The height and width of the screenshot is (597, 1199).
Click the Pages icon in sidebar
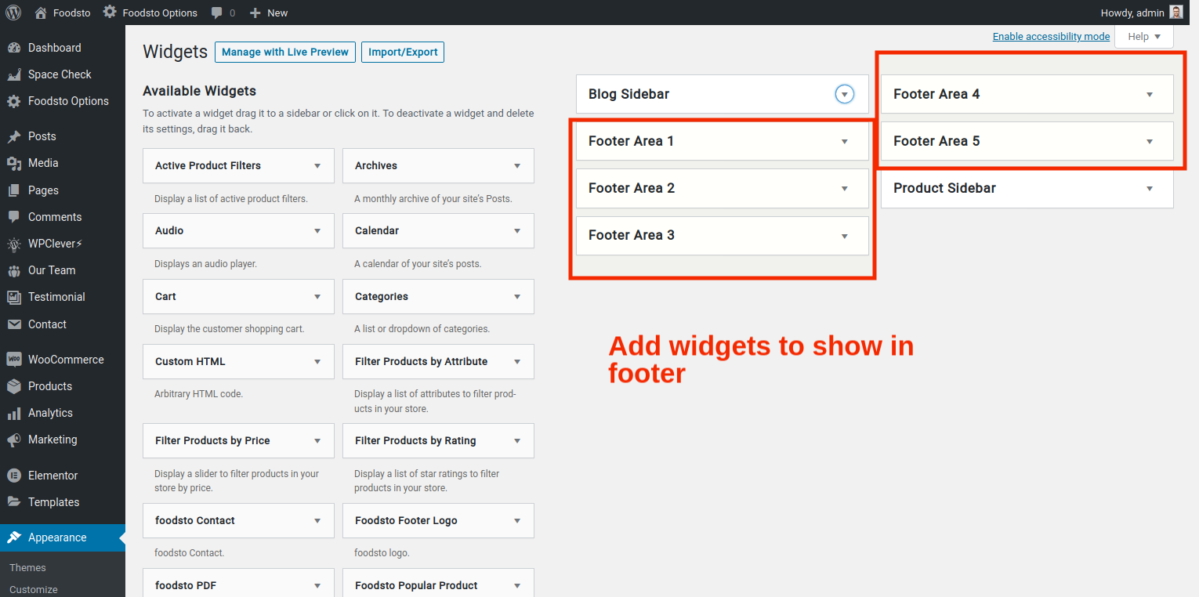tap(14, 190)
